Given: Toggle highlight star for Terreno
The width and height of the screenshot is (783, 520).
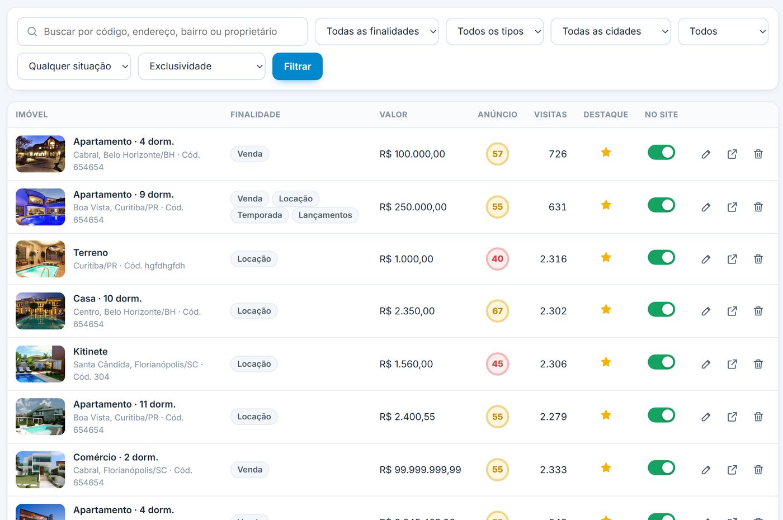Looking at the screenshot, I should tap(606, 257).
